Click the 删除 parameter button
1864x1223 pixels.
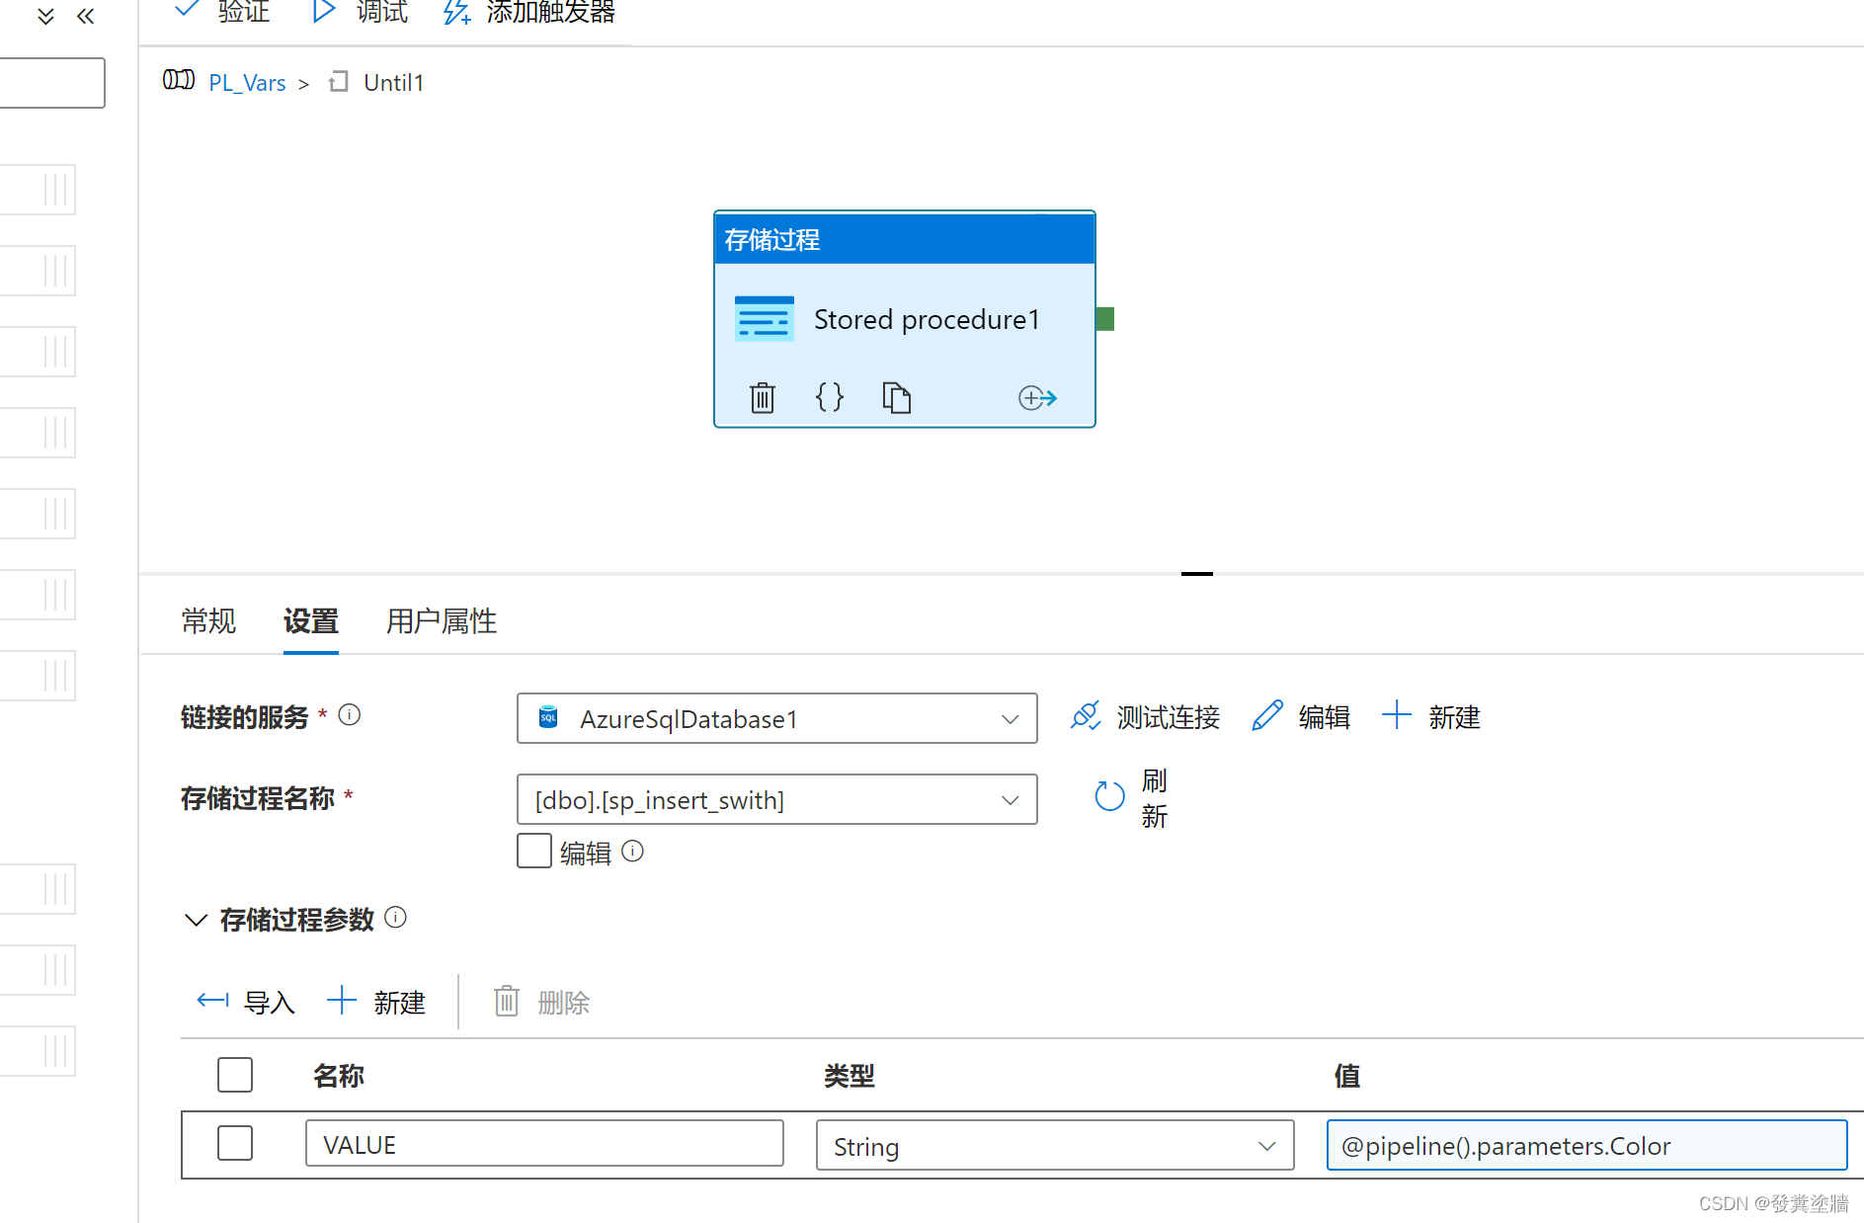click(541, 1003)
